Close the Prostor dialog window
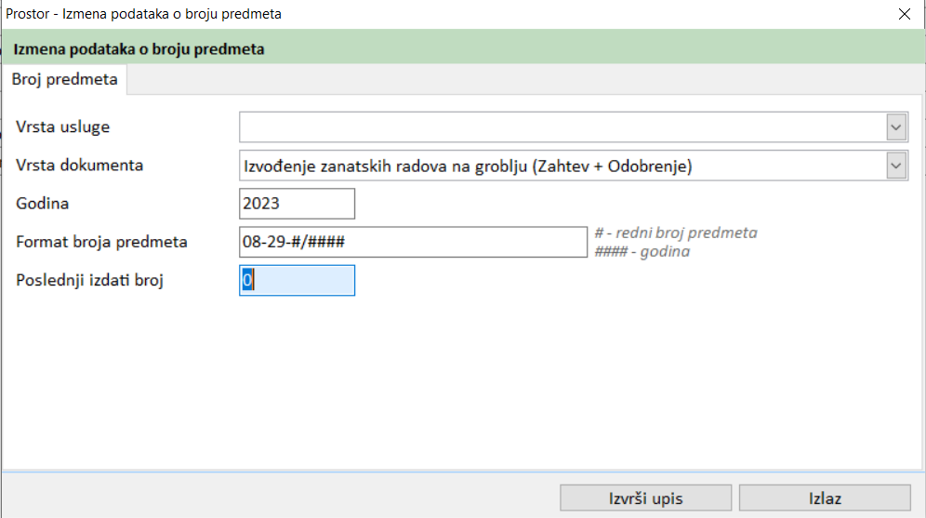Image resolution: width=926 pixels, height=518 pixels. (904, 14)
